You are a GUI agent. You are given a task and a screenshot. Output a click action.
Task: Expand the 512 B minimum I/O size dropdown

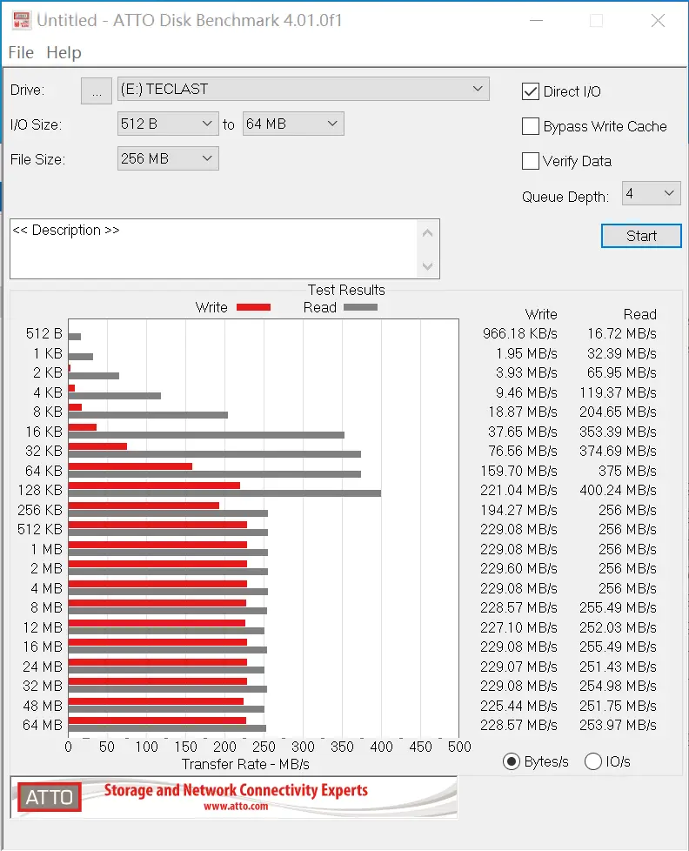(x=168, y=124)
